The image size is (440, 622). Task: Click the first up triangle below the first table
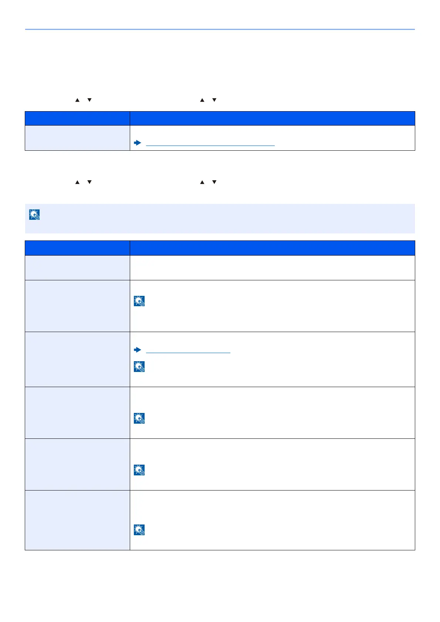(78, 182)
